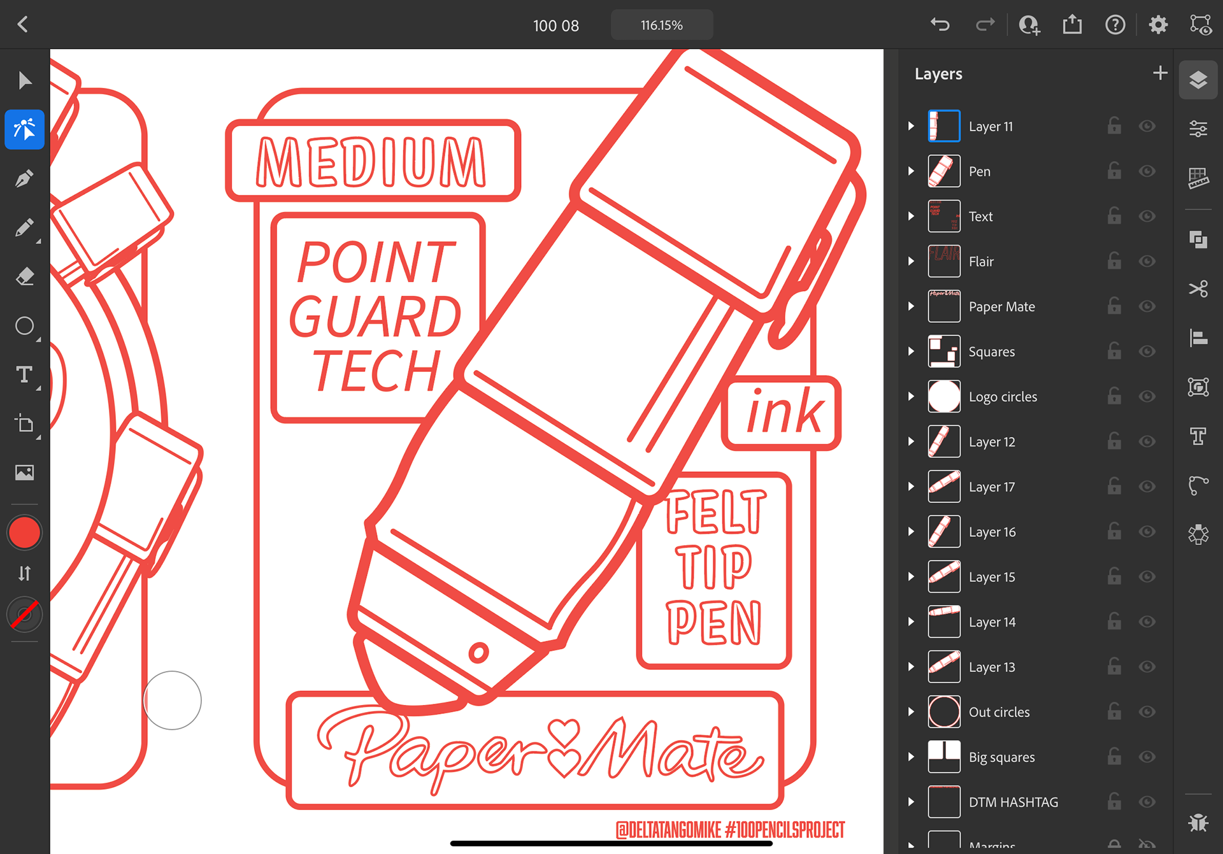Select Layer 16 row
Viewport: 1223px width, 854px height.
pos(1035,532)
